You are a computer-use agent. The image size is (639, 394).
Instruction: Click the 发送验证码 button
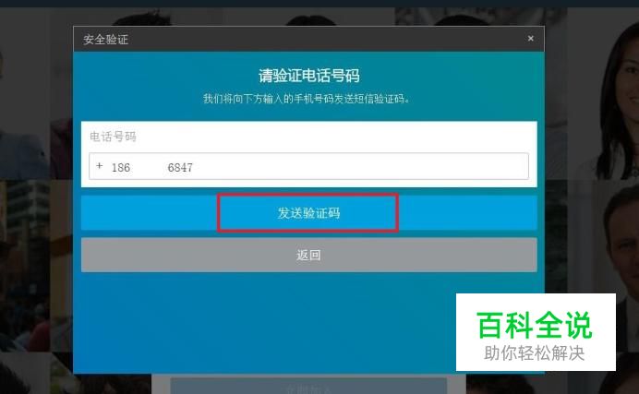pos(308,213)
